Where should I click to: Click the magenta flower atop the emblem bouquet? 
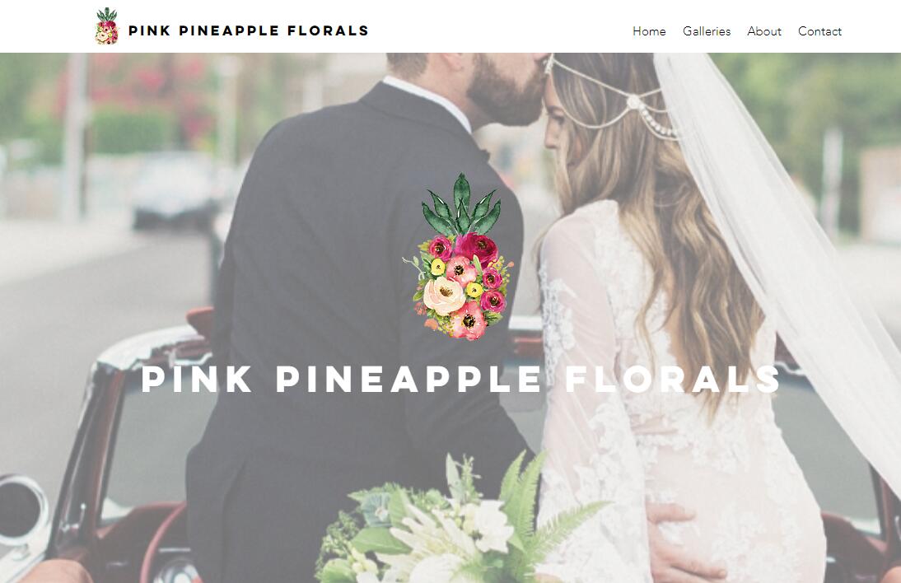click(x=476, y=248)
